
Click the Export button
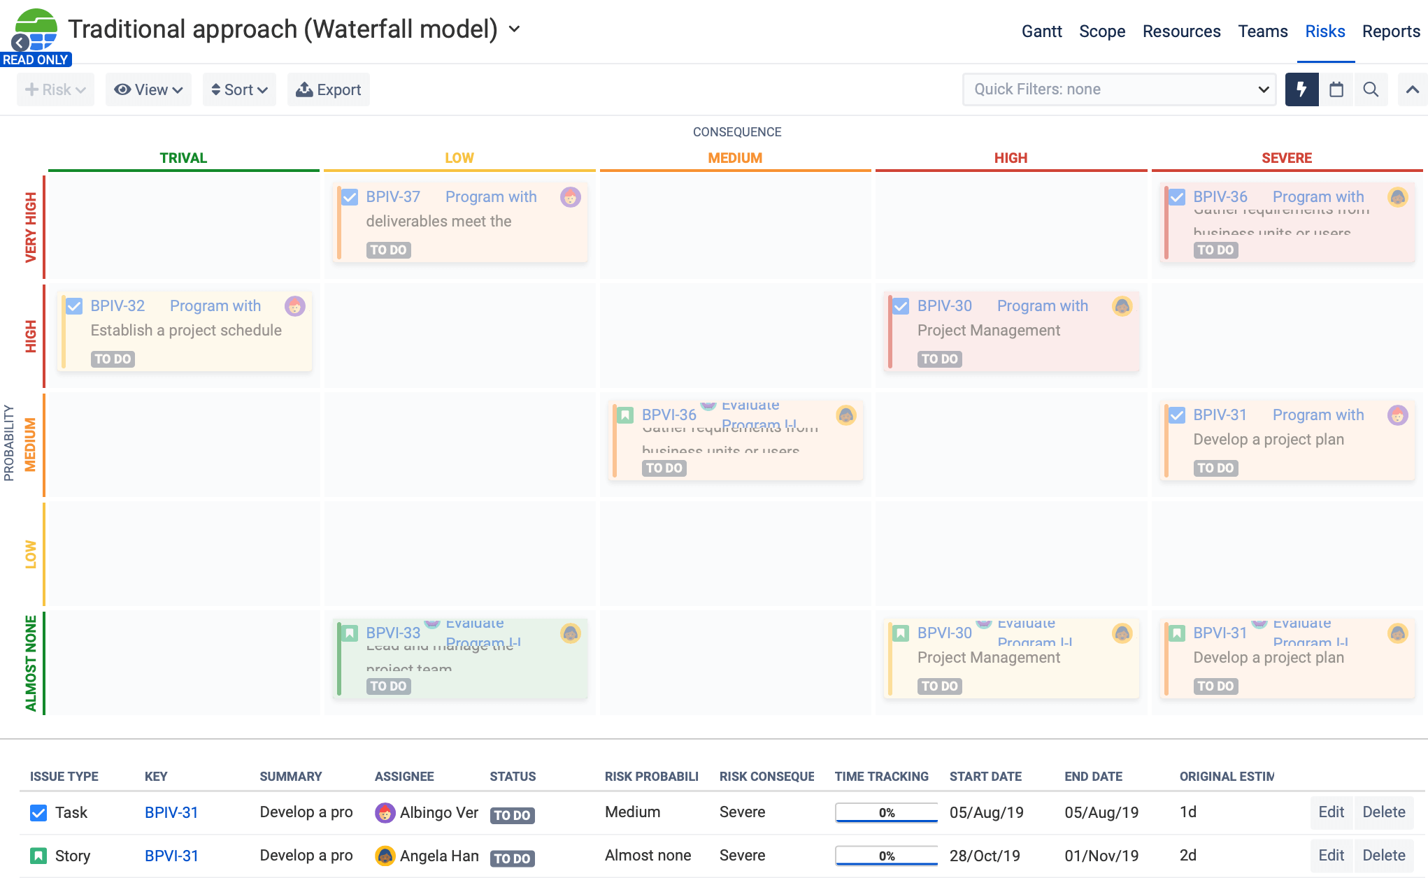point(329,89)
